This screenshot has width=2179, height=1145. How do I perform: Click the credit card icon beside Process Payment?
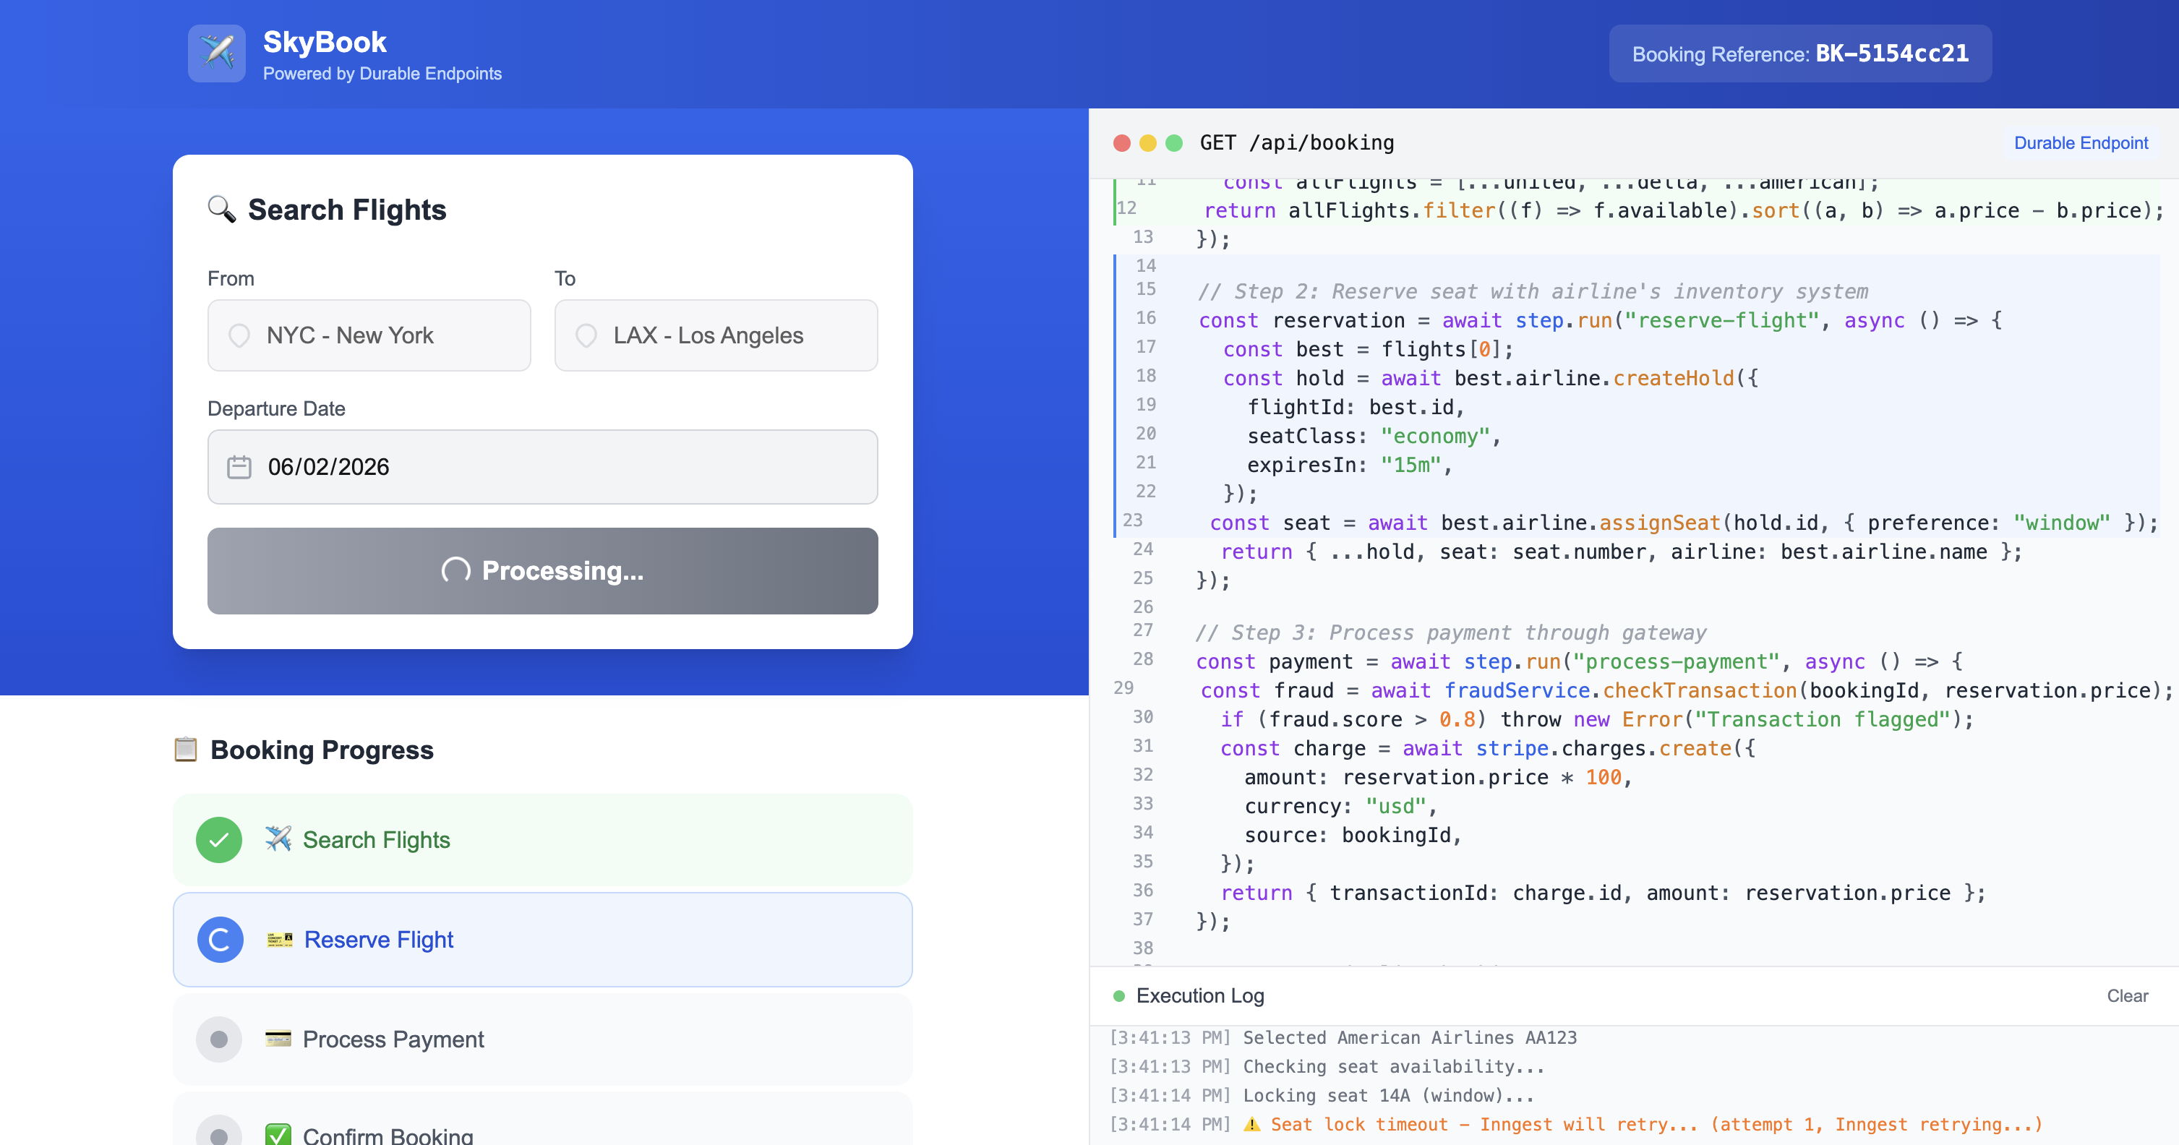pyautogui.click(x=278, y=1039)
